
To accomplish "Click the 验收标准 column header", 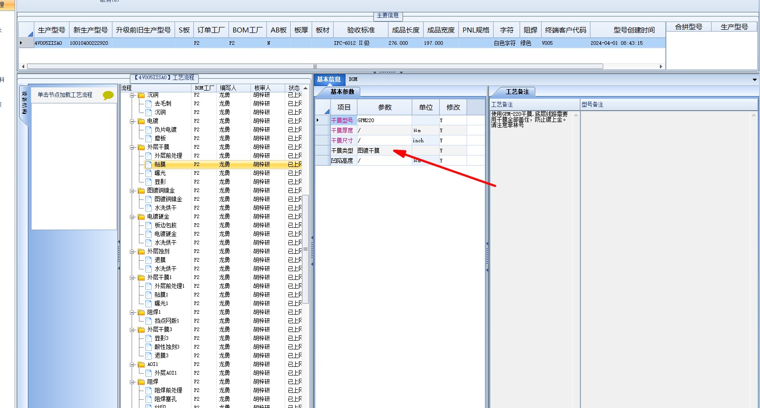I will (x=361, y=30).
